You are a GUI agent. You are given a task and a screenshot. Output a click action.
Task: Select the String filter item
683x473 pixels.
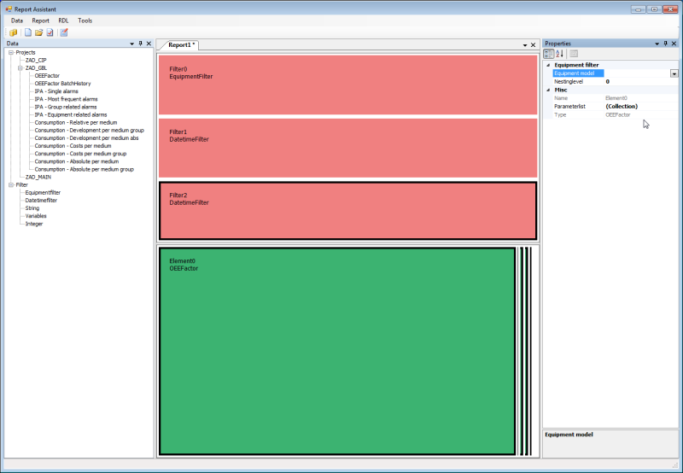32,208
